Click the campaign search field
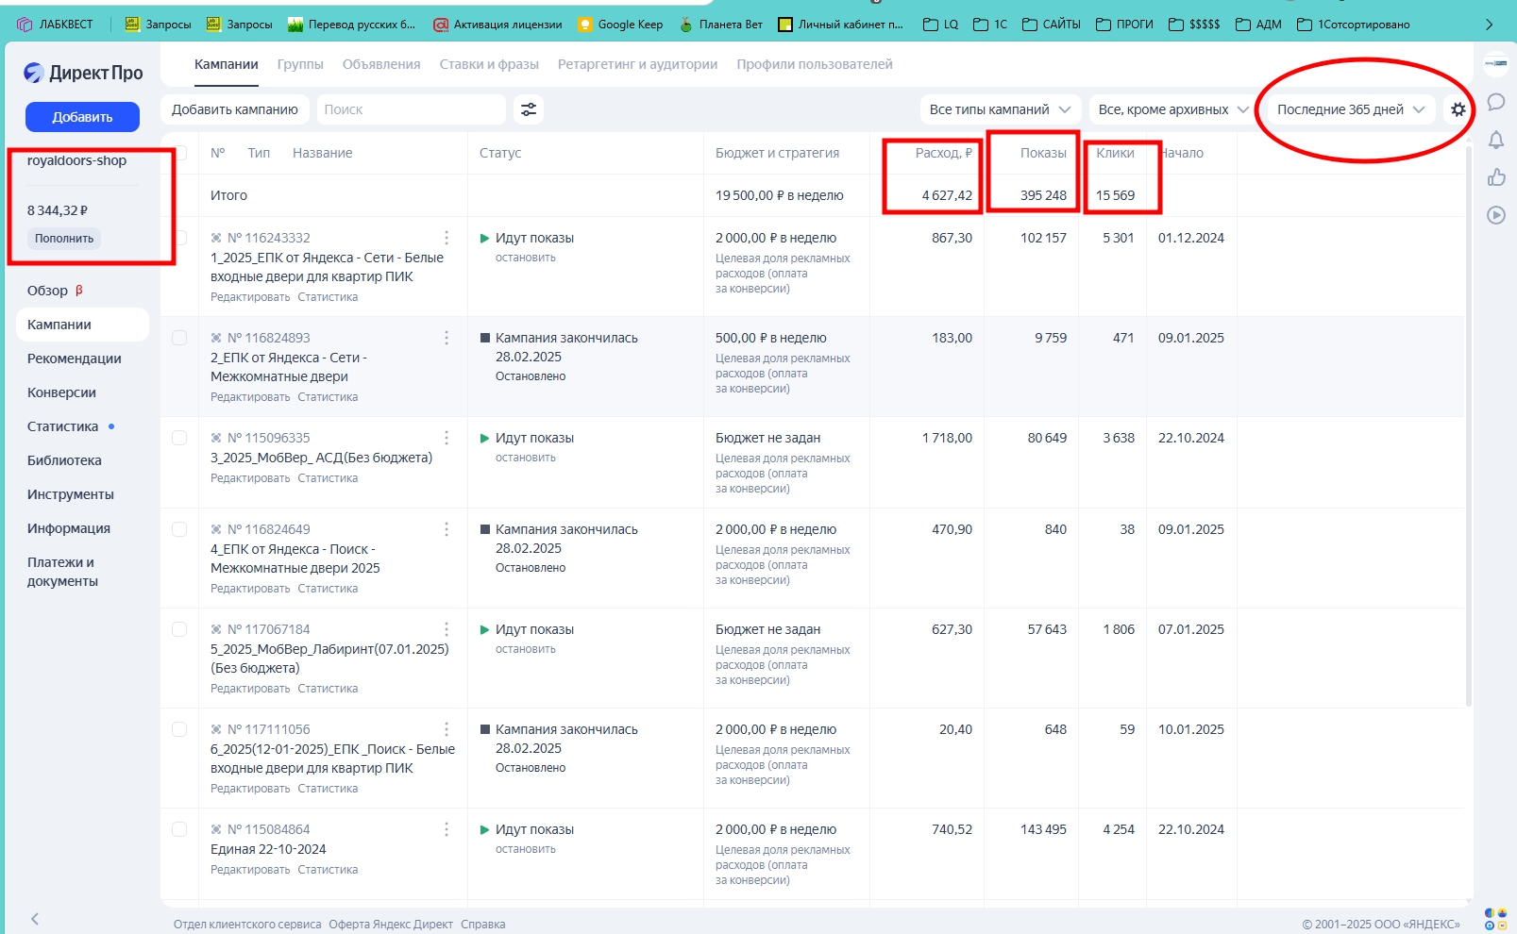Image resolution: width=1517 pixels, height=934 pixels. (411, 109)
